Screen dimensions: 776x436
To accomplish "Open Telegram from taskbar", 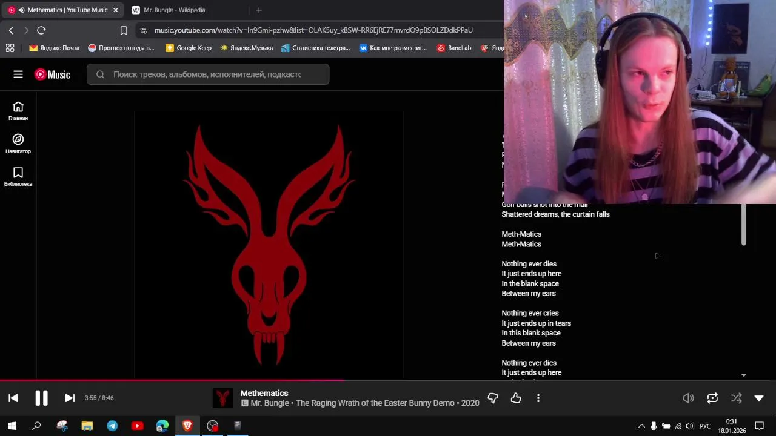I will click(x=112, y=426).
